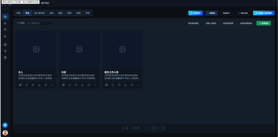Click pencil edit icon on 主人 card

[46, 85]
